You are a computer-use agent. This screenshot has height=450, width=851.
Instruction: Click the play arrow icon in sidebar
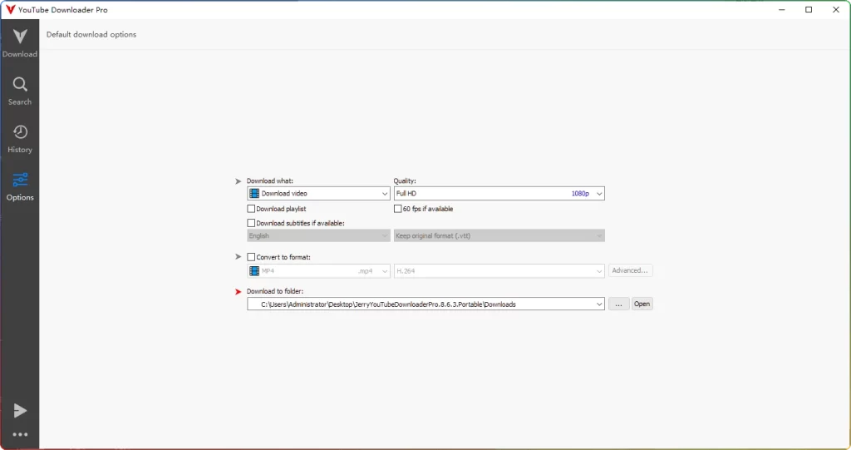coord(20,411)
